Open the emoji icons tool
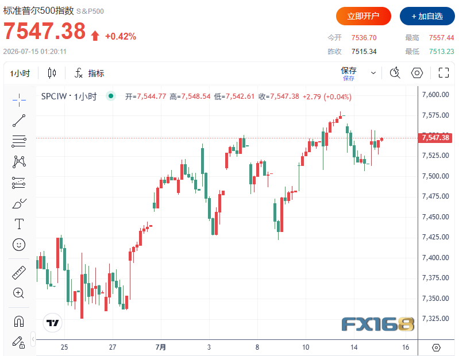The image size is (459, 356). (x=19, y=245)
